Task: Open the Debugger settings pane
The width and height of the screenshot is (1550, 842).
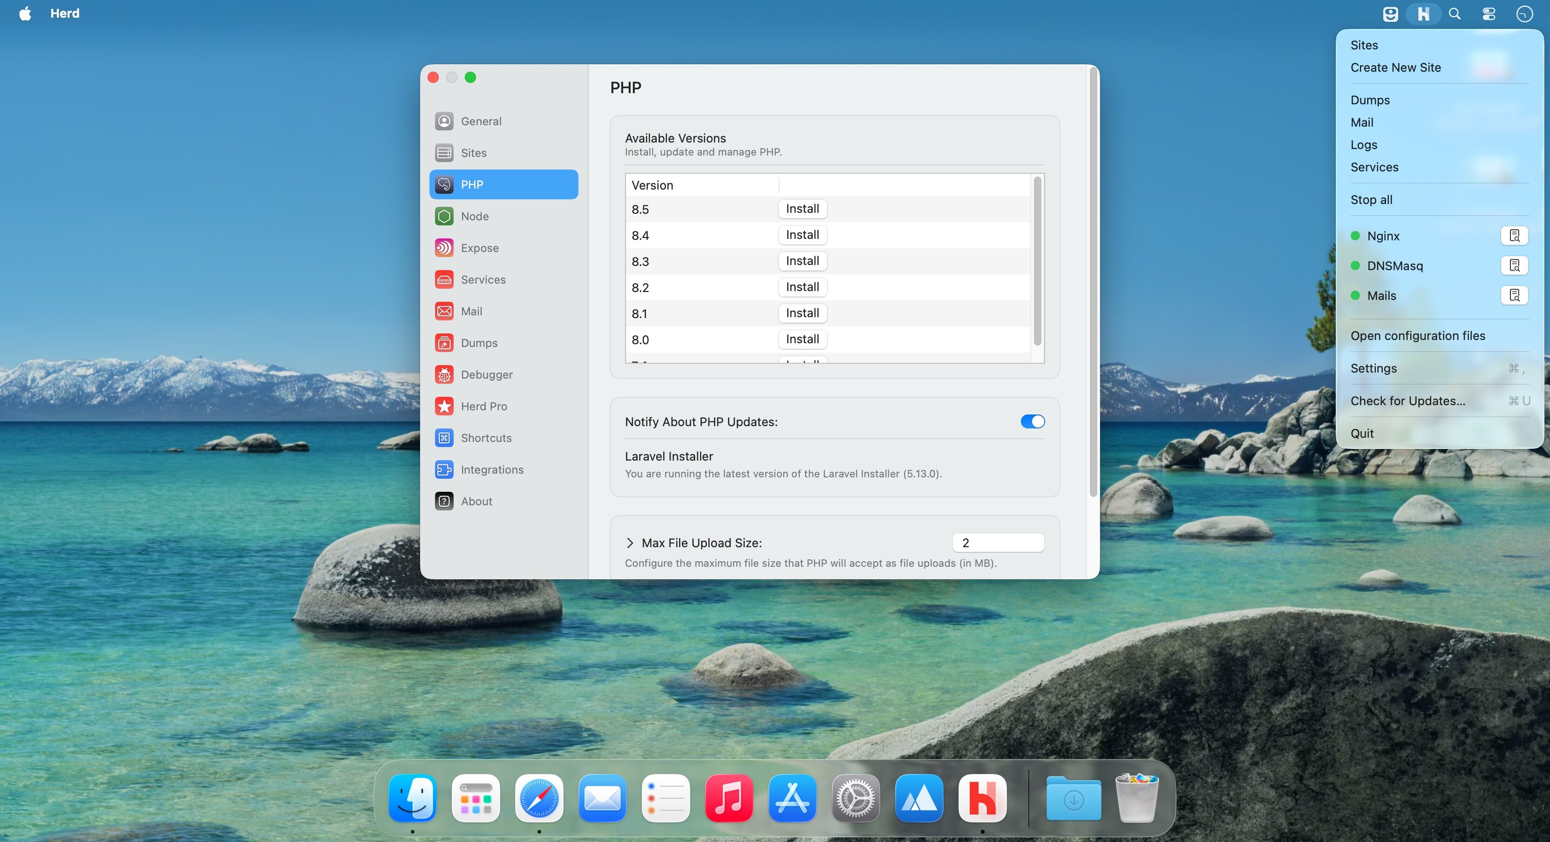Action: click(x=486, y=374)
